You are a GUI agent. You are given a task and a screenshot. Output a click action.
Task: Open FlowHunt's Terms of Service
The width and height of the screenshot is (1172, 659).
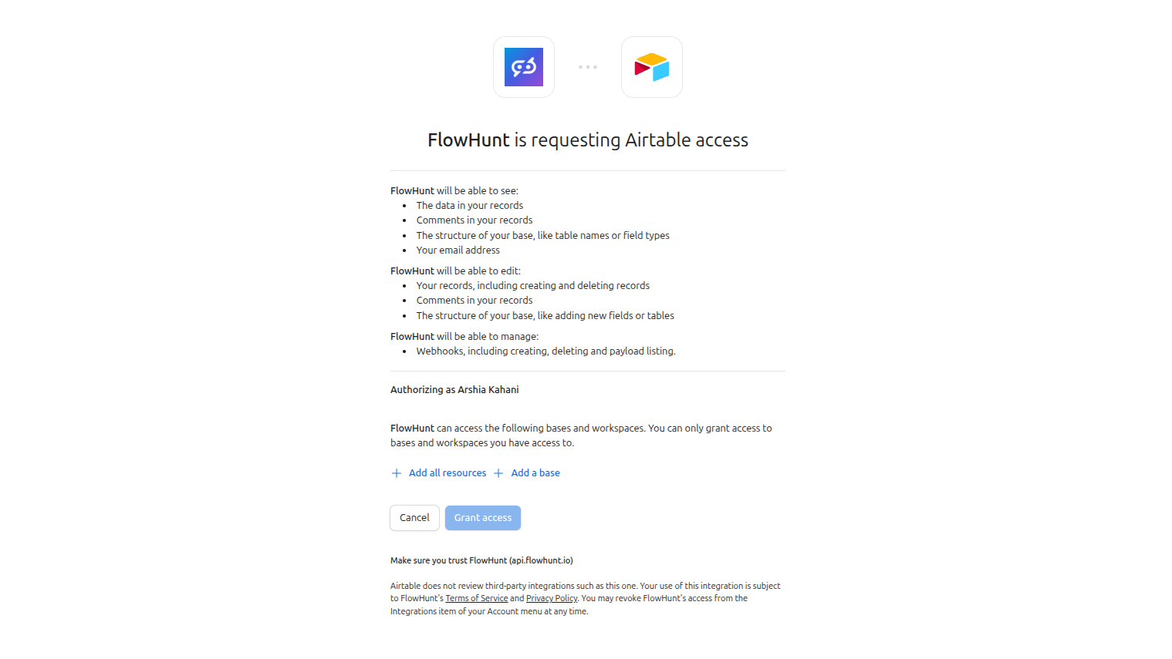(476, 597)
